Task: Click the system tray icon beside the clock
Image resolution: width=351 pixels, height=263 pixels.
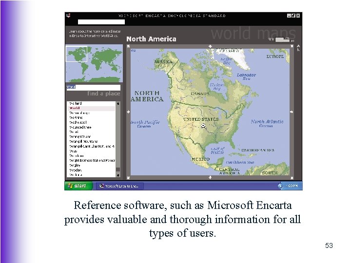Action: coord(280,186)
